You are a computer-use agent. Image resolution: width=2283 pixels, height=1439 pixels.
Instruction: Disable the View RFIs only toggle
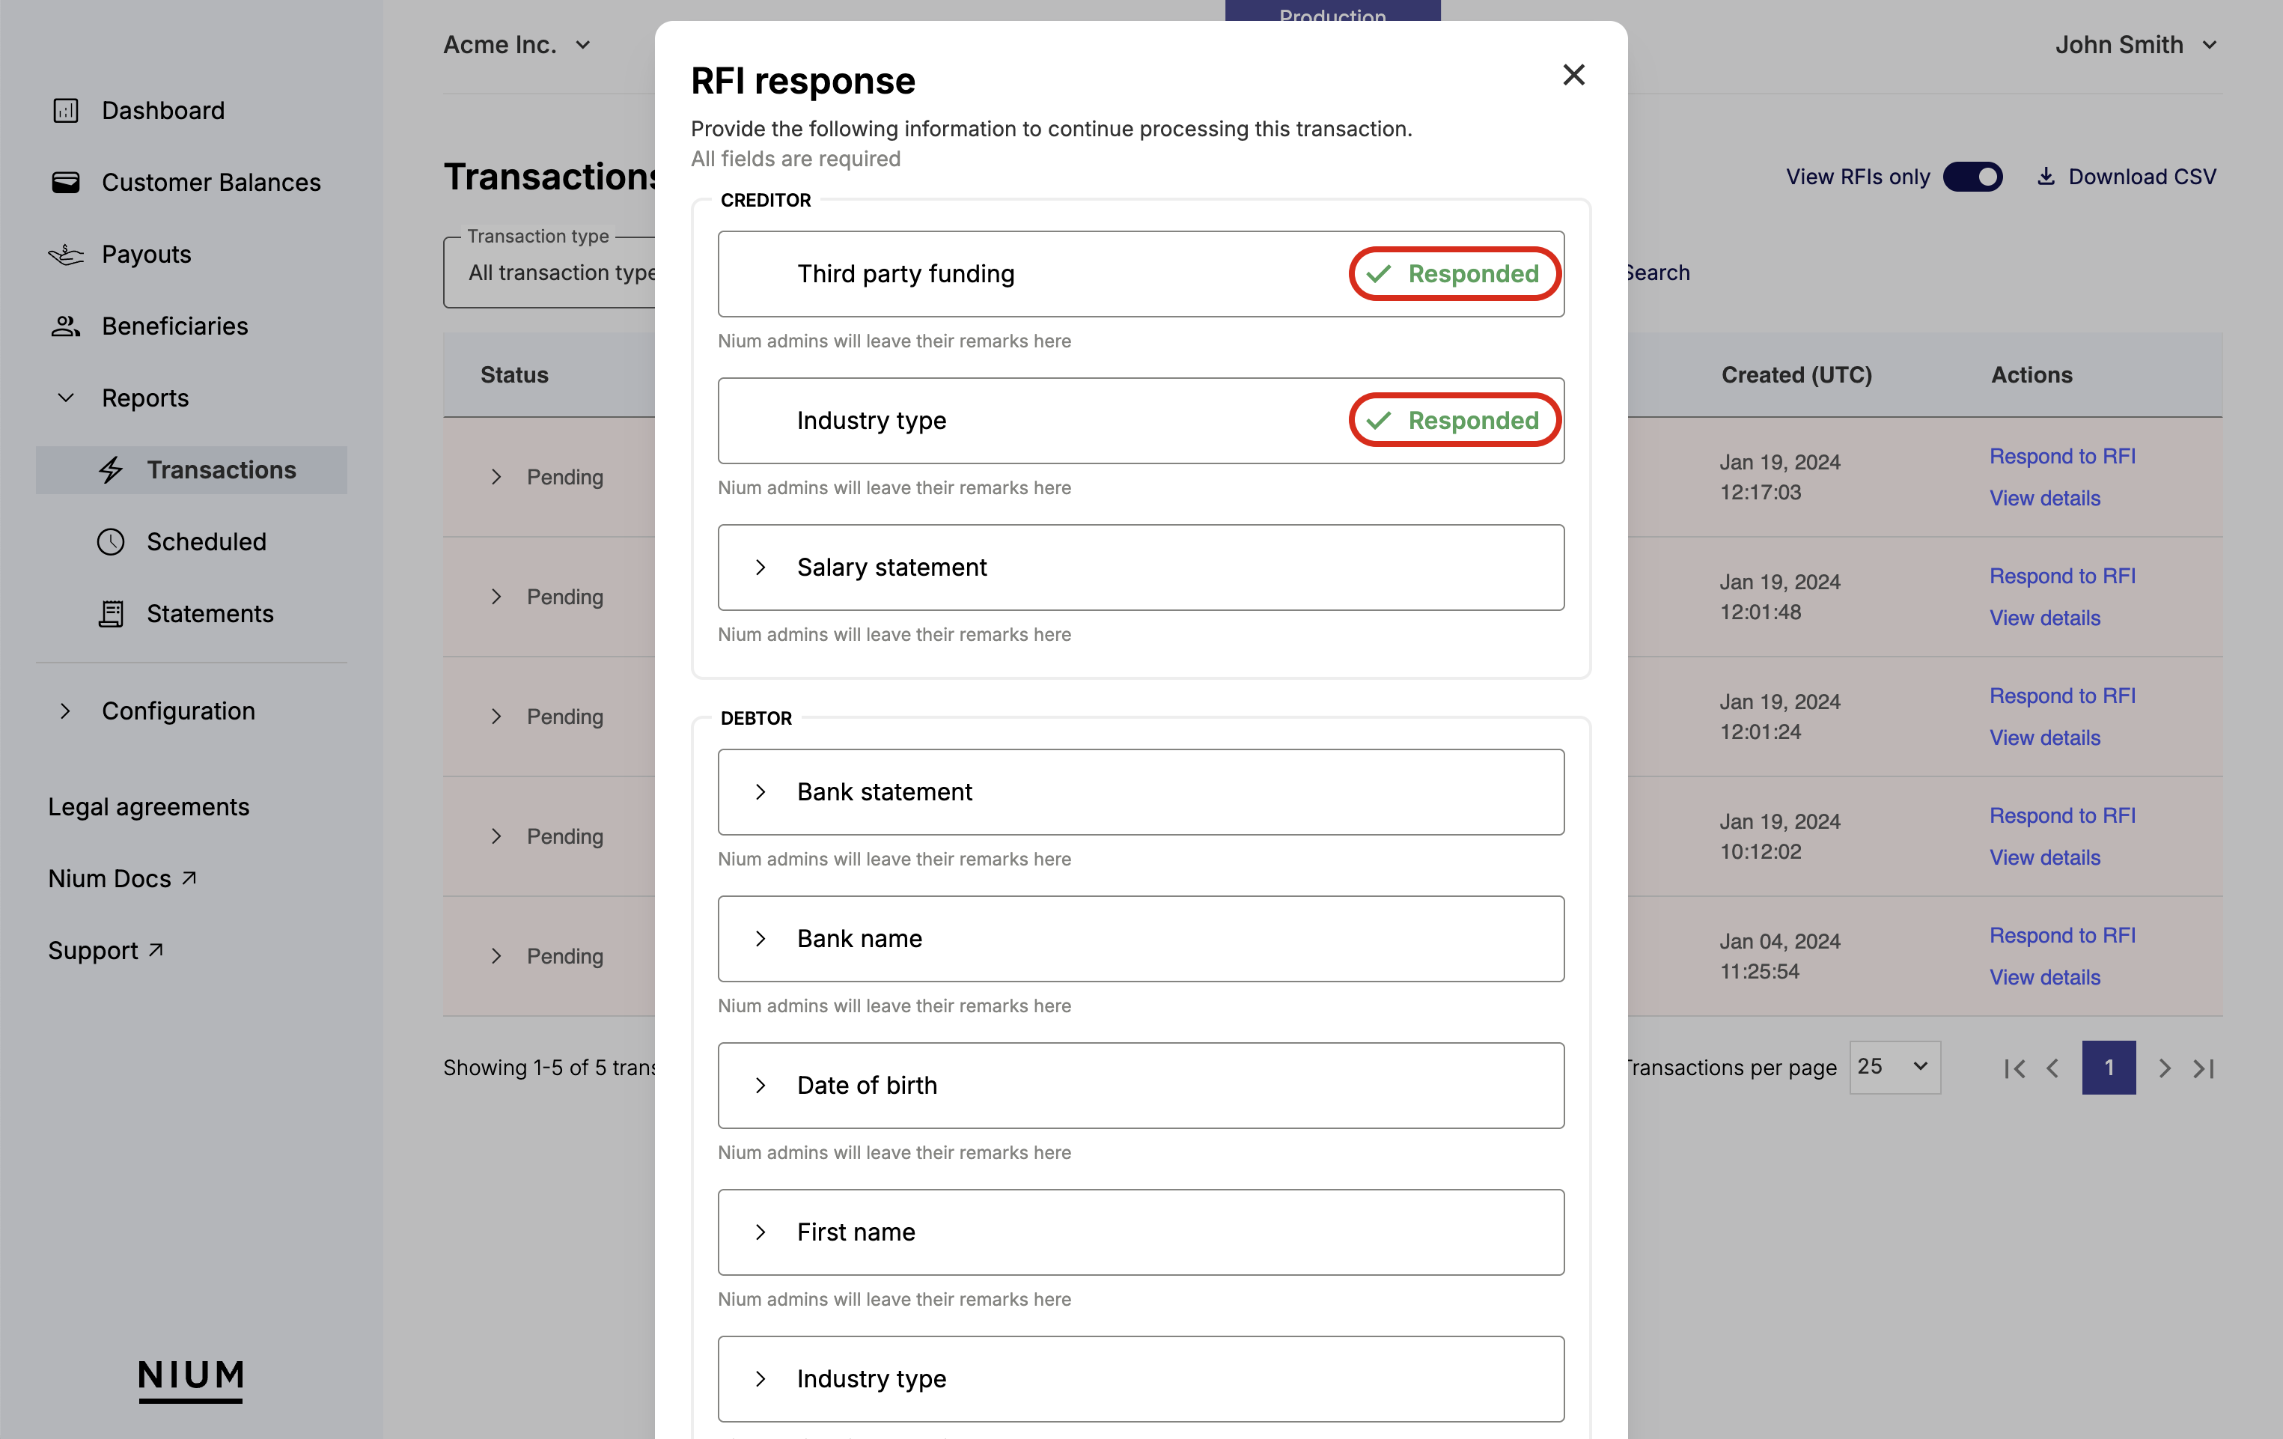click(x=1975, y=177)
